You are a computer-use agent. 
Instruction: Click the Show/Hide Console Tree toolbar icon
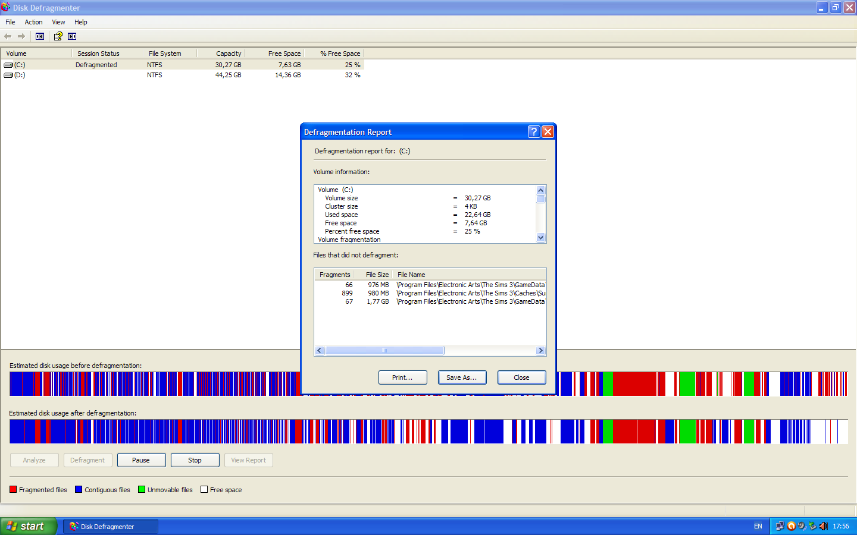coord(40,36)
